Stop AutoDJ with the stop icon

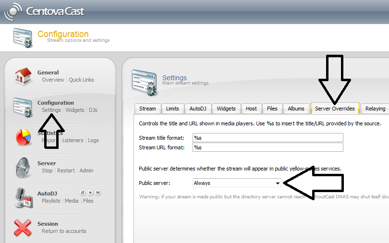[x=90, y=193]
